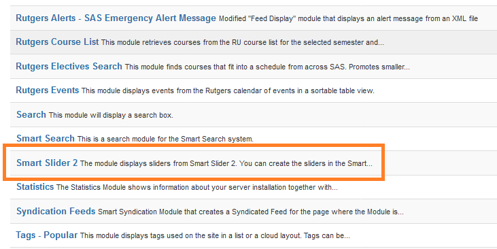The height and width of the screenshot is (249, 497).
Task: Open Rutgers Alerts - SAS Emergency Alert Message module
Action: 116,18
